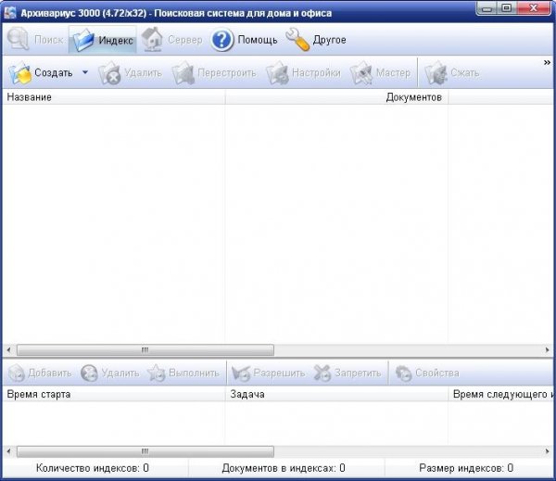Click the Удалить index icon in the upper toolbar

(x=109, y=73)
